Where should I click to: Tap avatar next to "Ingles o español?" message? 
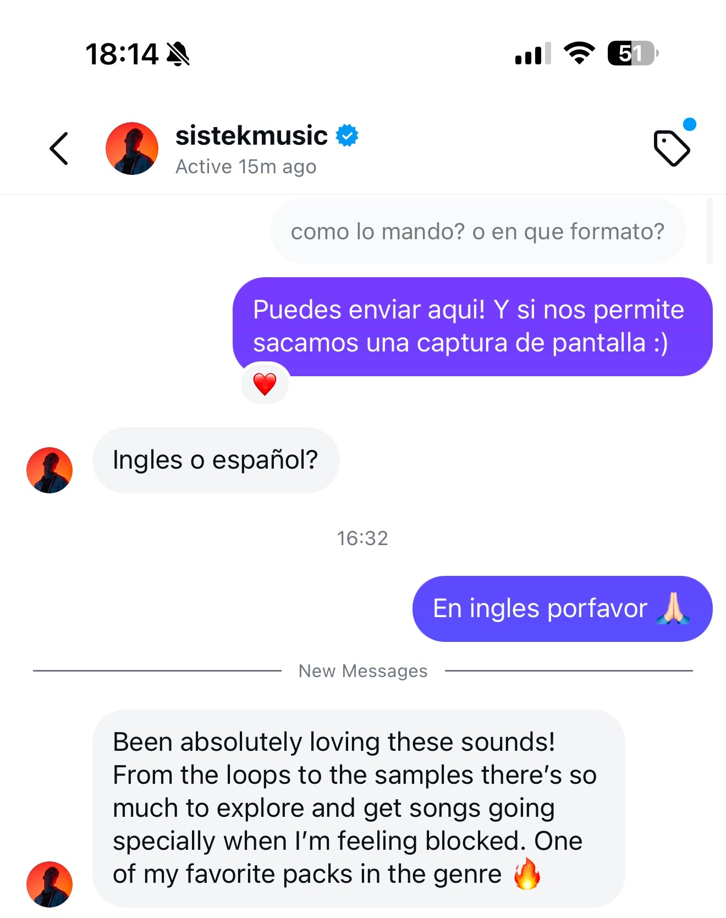point(50,470)
